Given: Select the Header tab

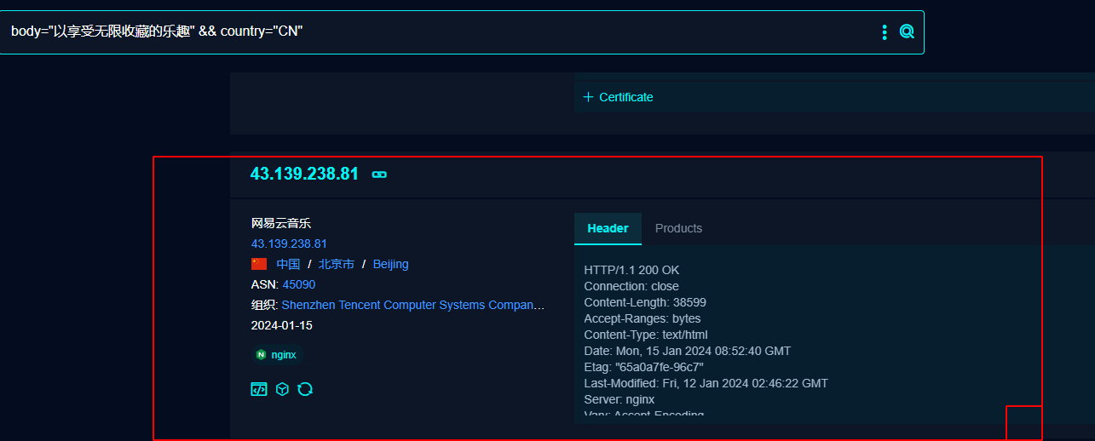Looking at the screenshot, I should (608, 228).
